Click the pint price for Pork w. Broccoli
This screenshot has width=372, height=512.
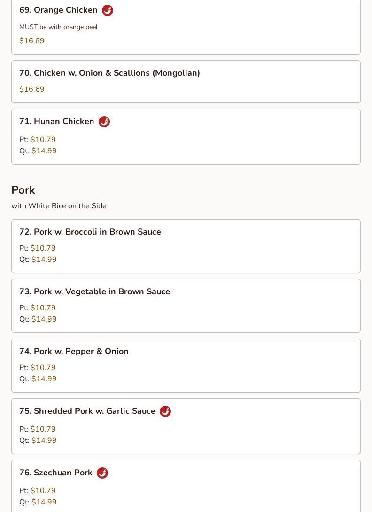point(43,248)
